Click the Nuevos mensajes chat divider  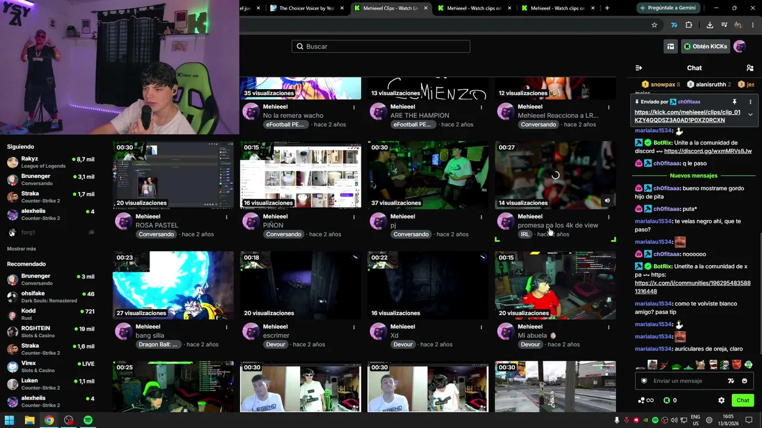694,176
